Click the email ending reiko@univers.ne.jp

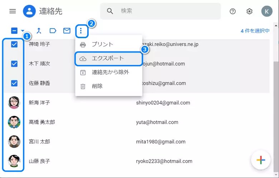(170, 44)
